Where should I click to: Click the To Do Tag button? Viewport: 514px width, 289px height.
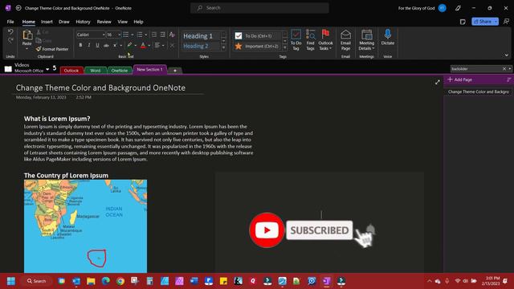tap(296, 40)
